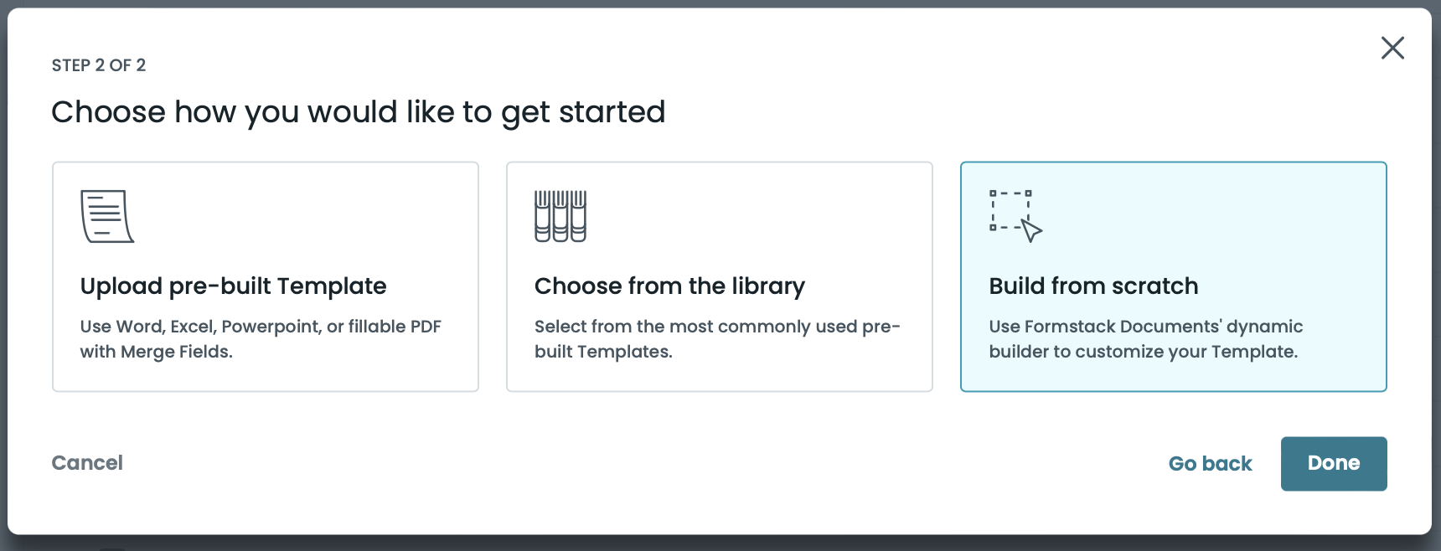Click the dashed selection cursor icon

(x=1015, y=216)
